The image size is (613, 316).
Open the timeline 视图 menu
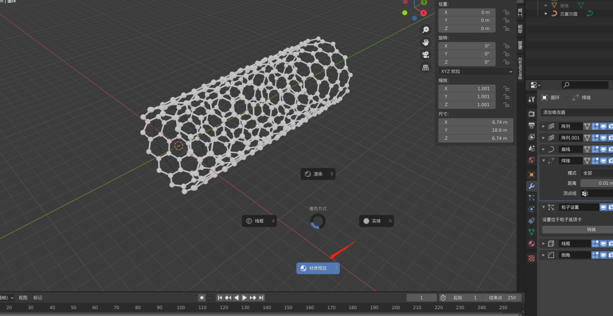click(23, 298)
